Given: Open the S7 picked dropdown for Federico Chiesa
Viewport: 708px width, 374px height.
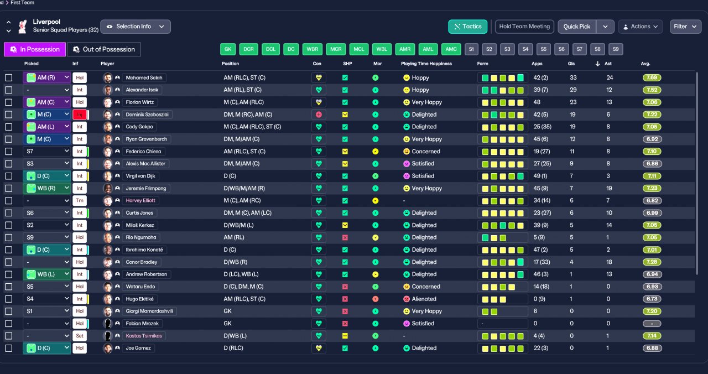Looking at the screenshot, I should click(x=47, y=152).
